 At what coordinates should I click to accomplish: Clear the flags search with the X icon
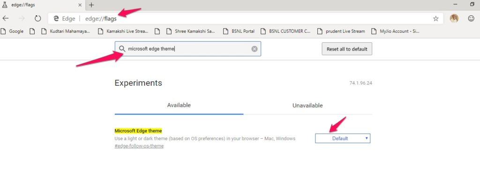(x=255, y=49)
